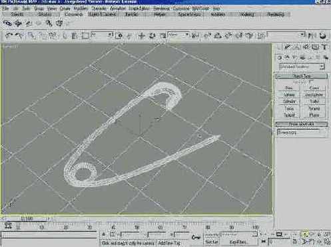Open the Display tab in the command panel
Screen dimensions: 331x247
[316, 47]
